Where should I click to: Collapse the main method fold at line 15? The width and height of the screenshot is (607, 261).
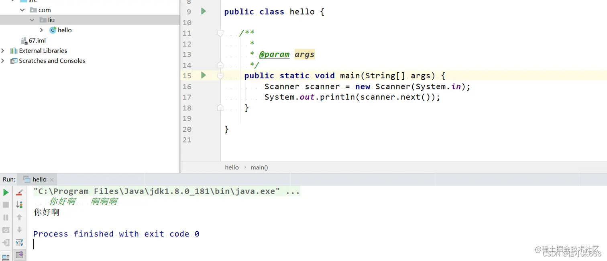point(220,75)
